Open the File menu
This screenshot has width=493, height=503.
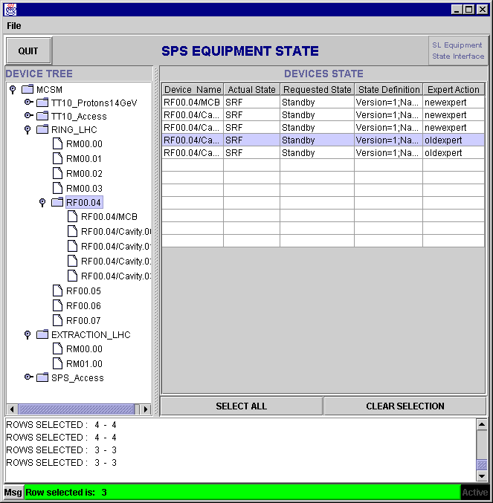[14, 26]
